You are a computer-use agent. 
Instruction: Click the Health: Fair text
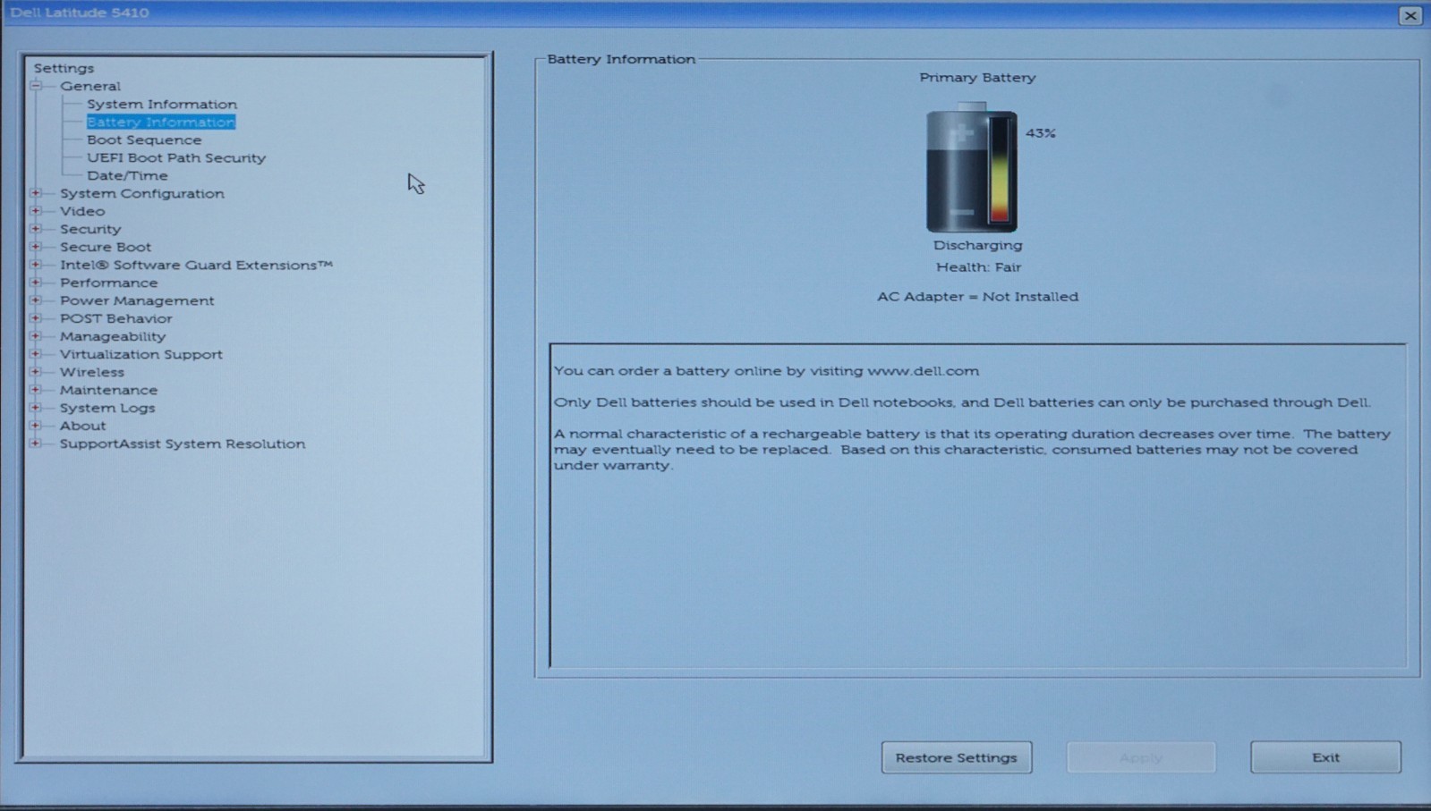(x=978, y=267)
